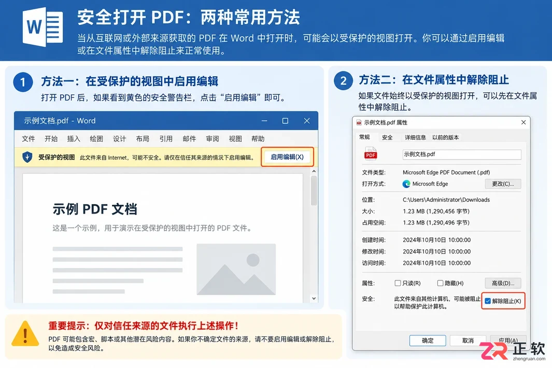This screenshot has height=368, width=552.
Task: Select the 常规 tab in properties dialog
Action: [x=364, y=137]
